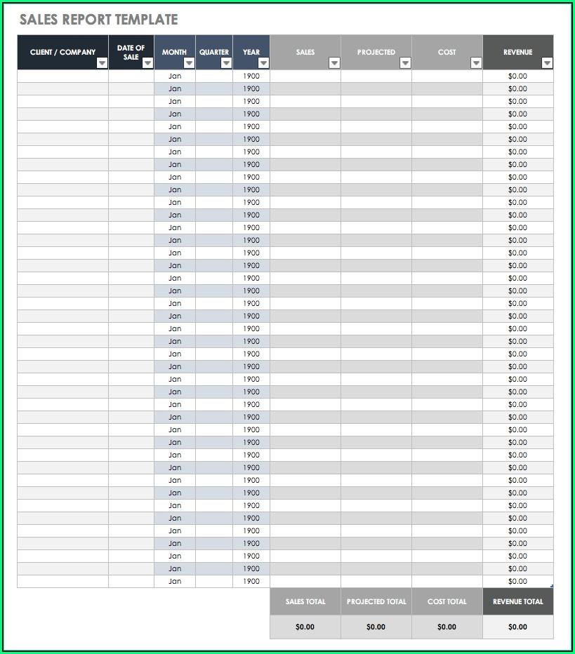The width and height of the screenshot is (575, 654).
Task: Click the Projected Total $0.00 value cell
Action: (376, 627)
